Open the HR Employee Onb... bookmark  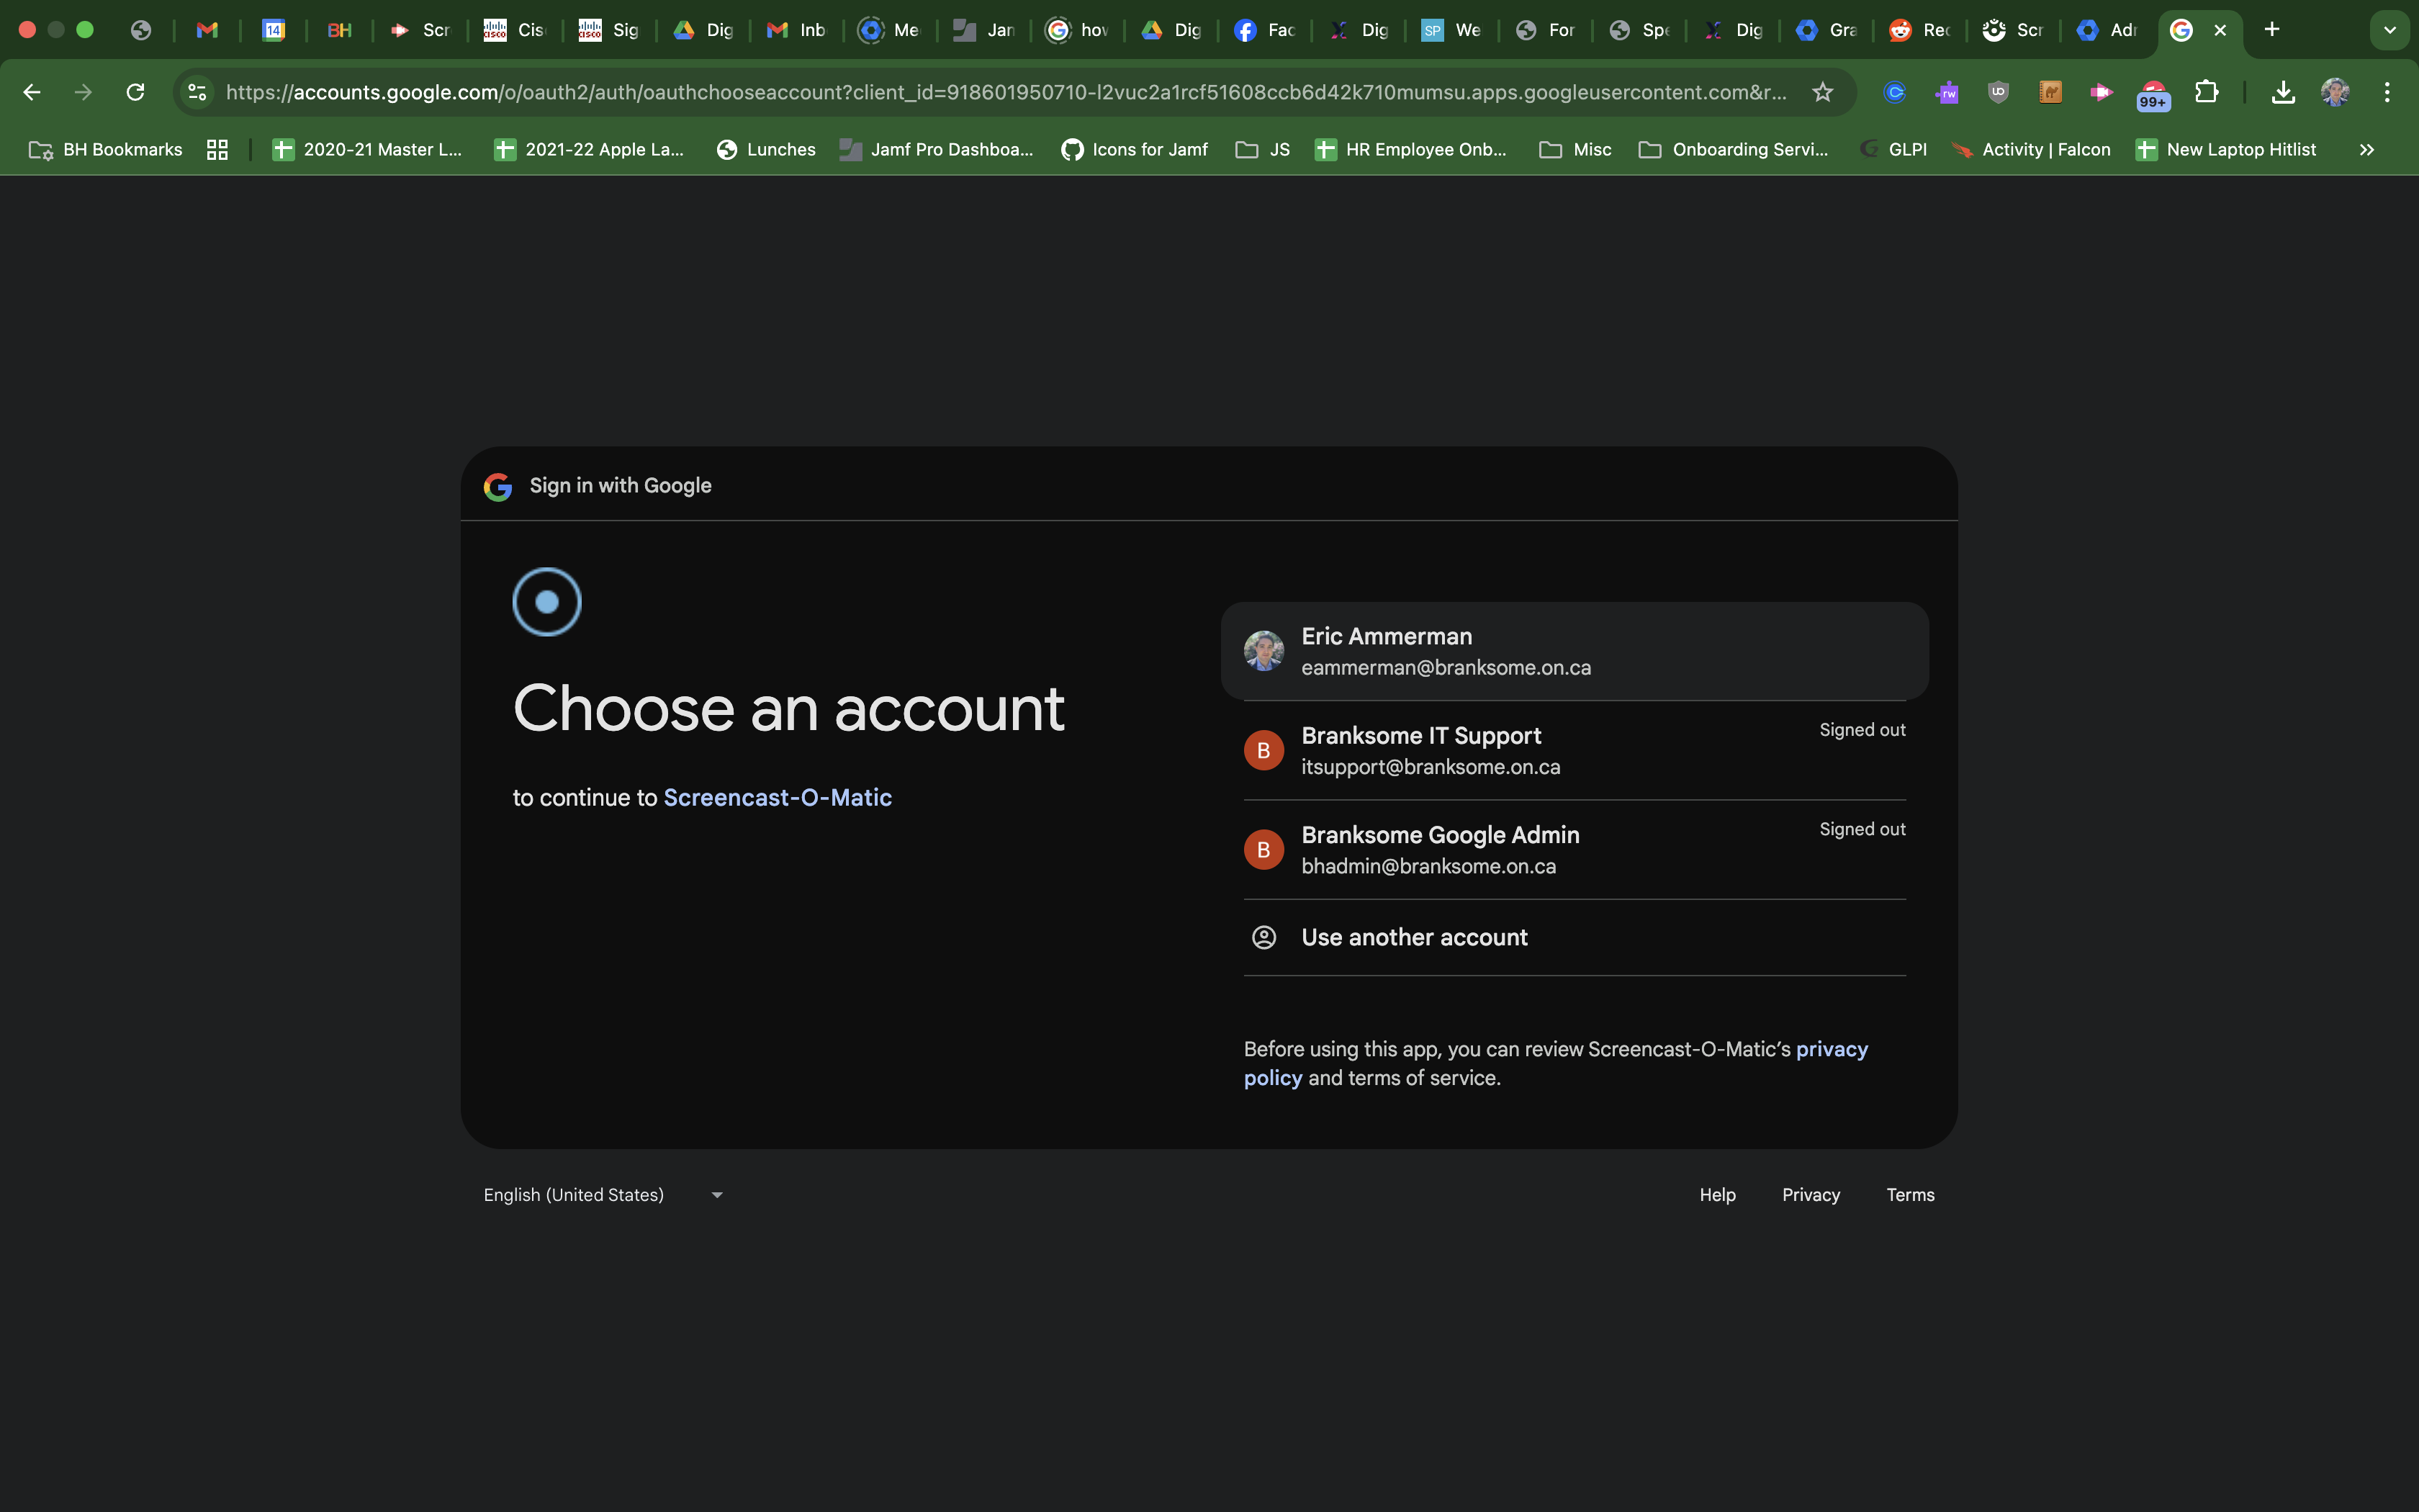pos(1410,149)
